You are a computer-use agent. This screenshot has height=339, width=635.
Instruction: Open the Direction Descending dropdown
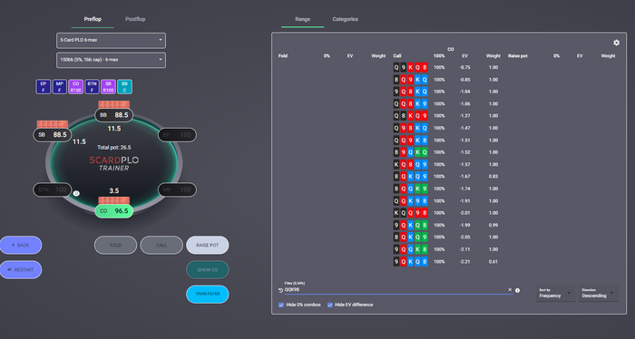pyautogui.click(x=598, y=294)
